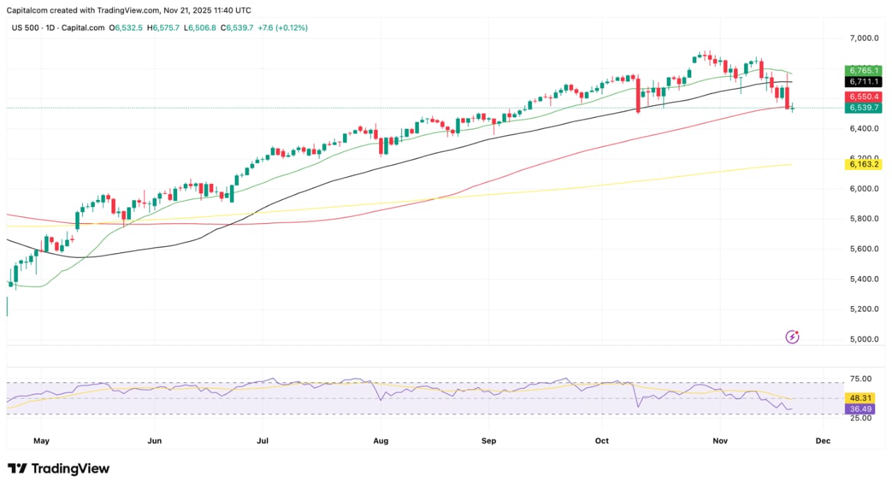
Task: Select the green 6,765.1 moving average label
Action: tap(863, 70)
